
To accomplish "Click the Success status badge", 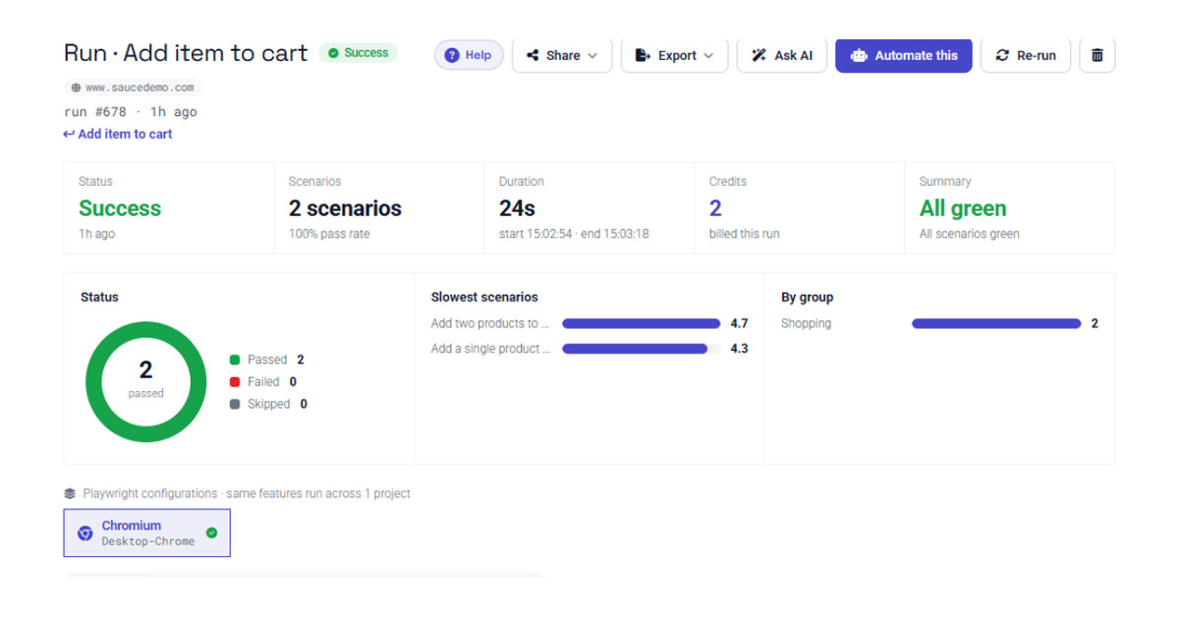I will 359,53.
